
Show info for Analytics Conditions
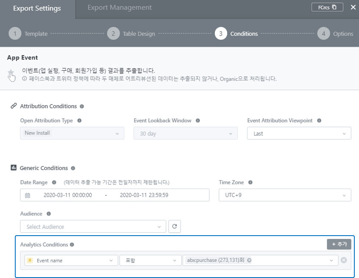pos(72,245)
